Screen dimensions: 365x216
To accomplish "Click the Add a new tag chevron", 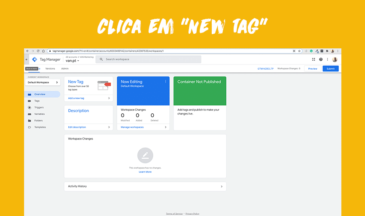I will (109, 98).
